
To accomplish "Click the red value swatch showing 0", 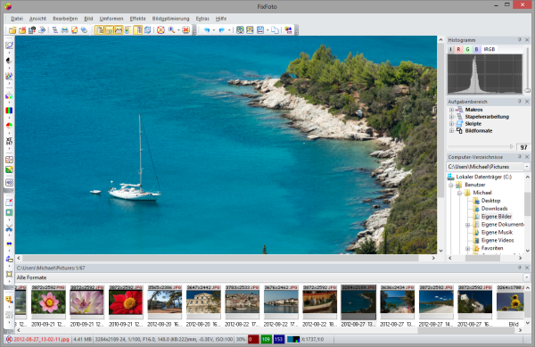I will [x=253, y=339].
